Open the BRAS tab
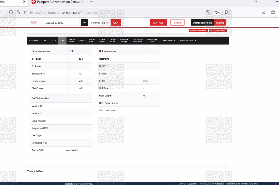This screenshot has height=185, width=279. 82,40
